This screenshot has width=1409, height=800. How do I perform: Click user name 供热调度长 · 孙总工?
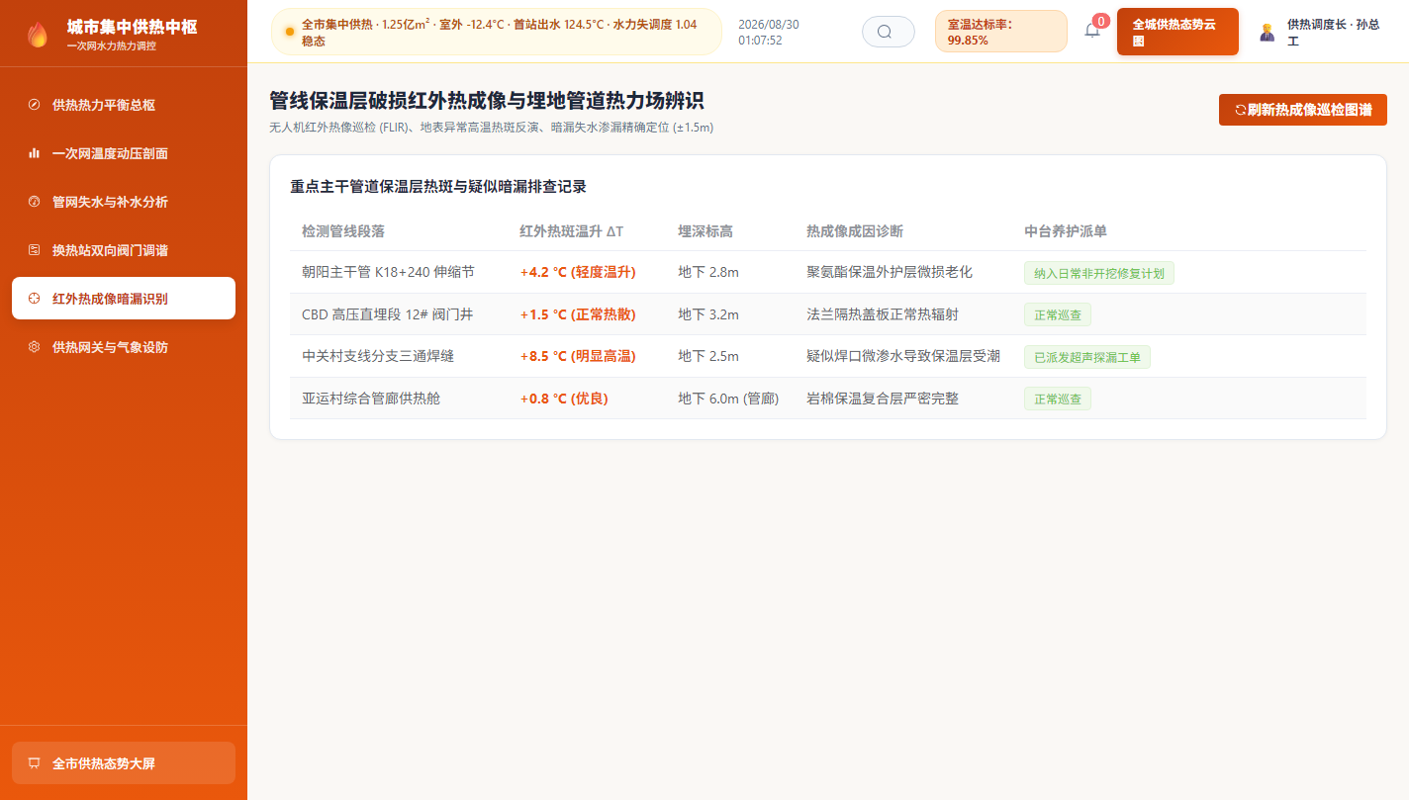[x=1333, y=32]
